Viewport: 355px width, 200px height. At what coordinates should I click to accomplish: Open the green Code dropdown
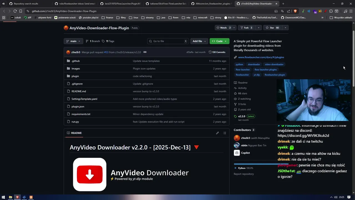pos(219,41)
